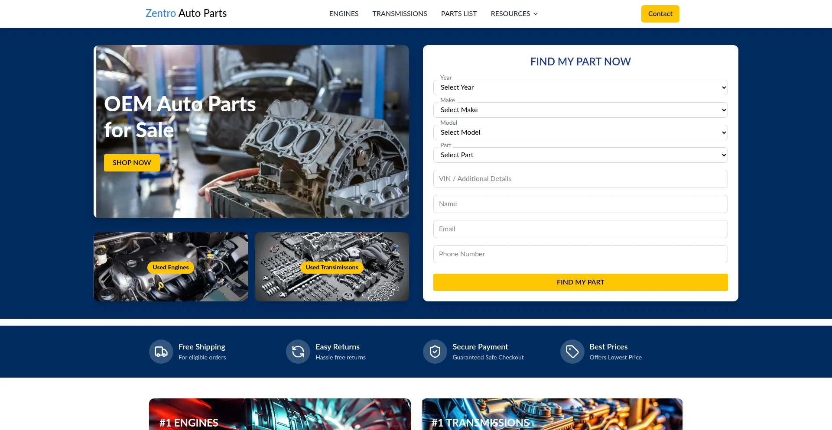The height and width of the screenshot is (430, 832).
Task: Open the Select Model dropdown
Action: 580,132
